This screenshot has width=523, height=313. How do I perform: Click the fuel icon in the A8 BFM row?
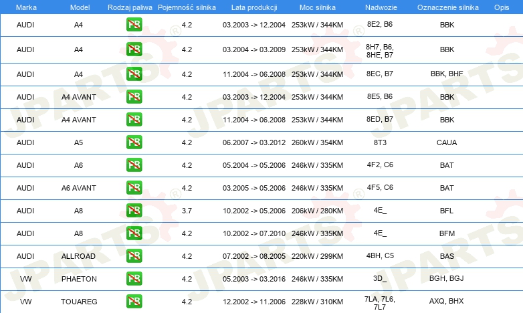point(134,233)
